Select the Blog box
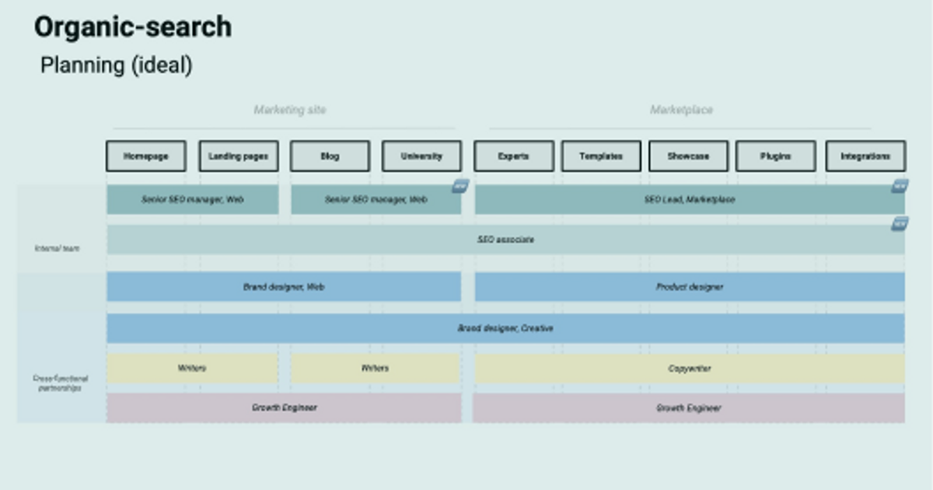The height and width of the screenshot is (490, 933). pos(330,156)
